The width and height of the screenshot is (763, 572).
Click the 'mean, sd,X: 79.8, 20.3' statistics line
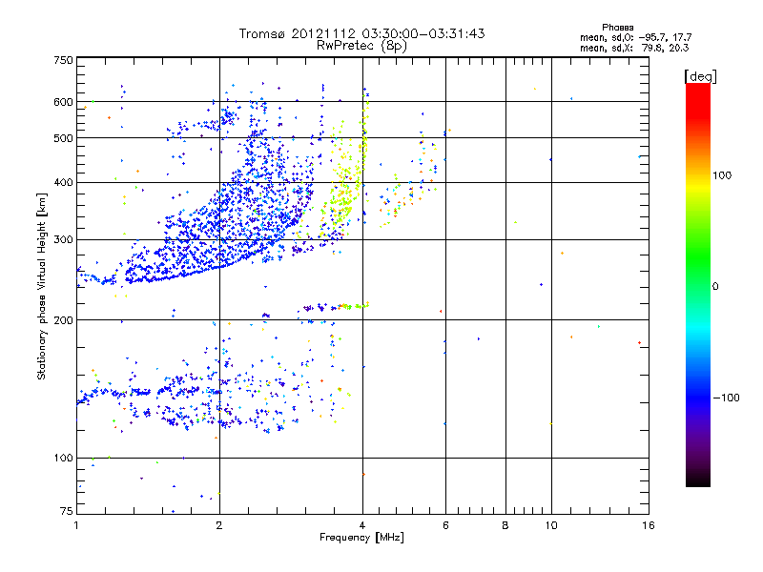click(634, 48)
